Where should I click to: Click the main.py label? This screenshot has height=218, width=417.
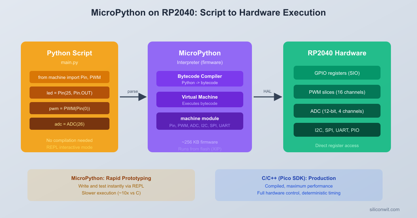point(69,63)
